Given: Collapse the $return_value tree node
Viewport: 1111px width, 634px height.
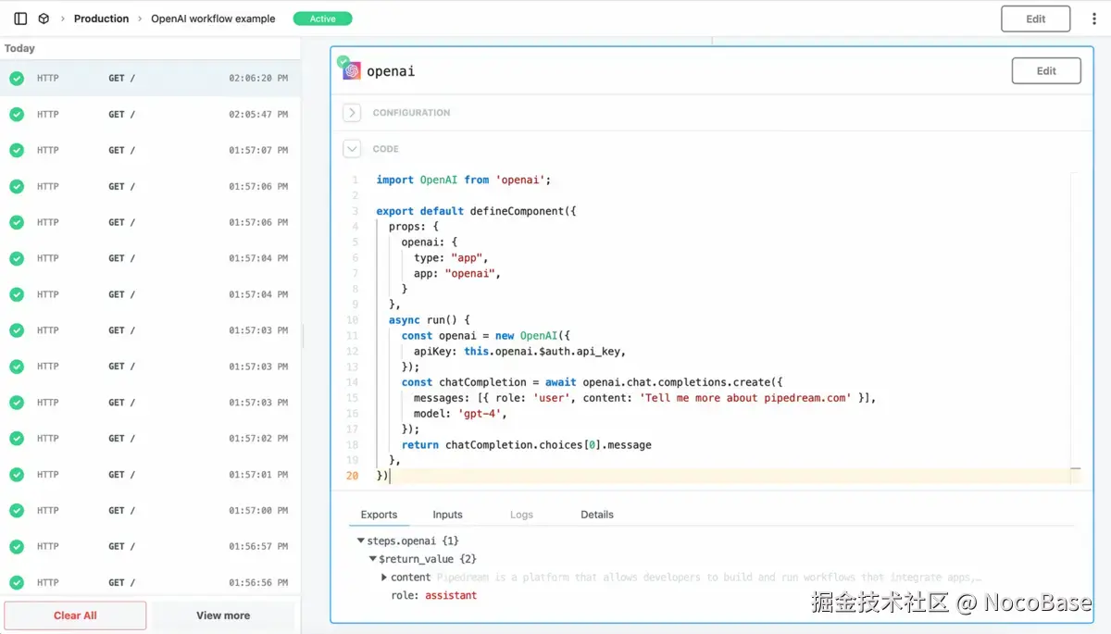Looking at the screenshot, I should pos(372,559).
